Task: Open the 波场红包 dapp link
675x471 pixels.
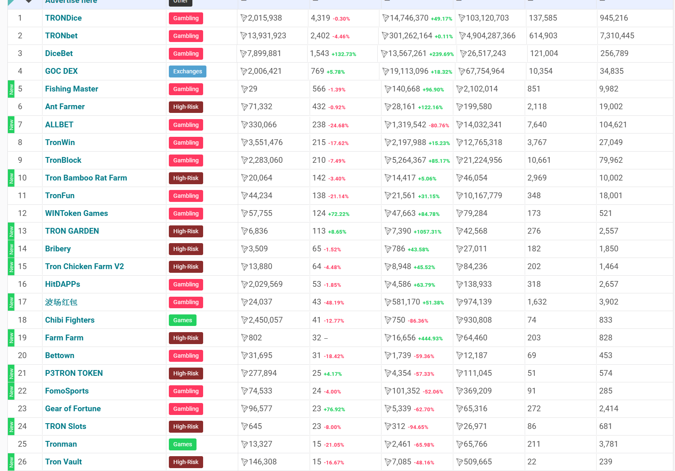Action: pos(62,302)
